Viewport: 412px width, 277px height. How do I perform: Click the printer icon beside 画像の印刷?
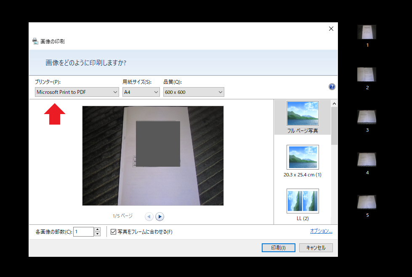(x=35, y=41)
